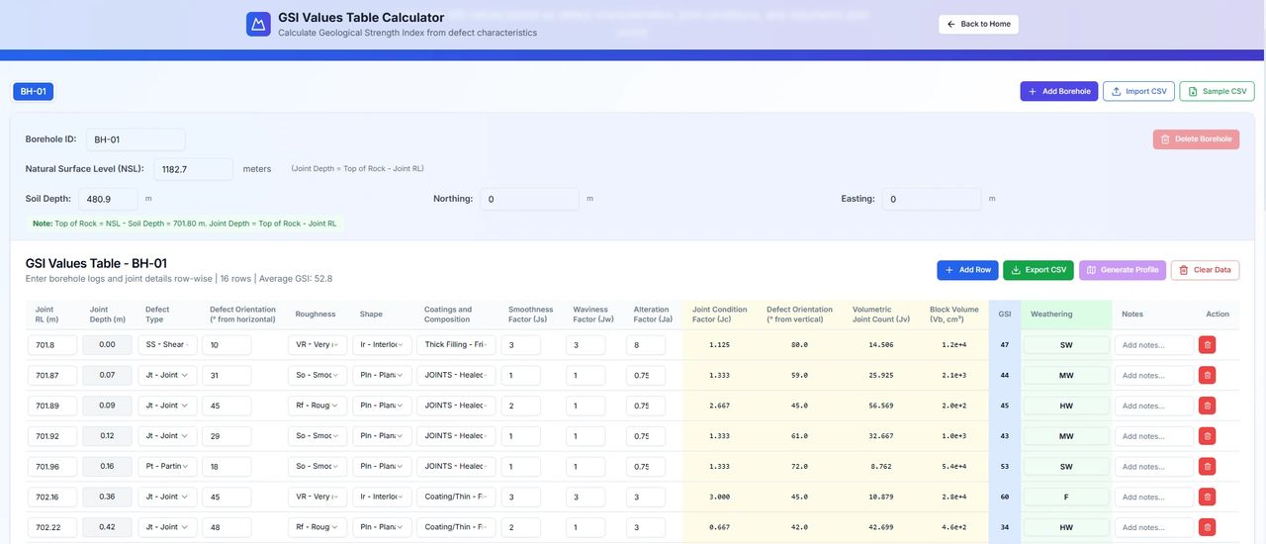Focus the Easting input field
This screenshot has height=544, width=1266.
pos(932,199)
